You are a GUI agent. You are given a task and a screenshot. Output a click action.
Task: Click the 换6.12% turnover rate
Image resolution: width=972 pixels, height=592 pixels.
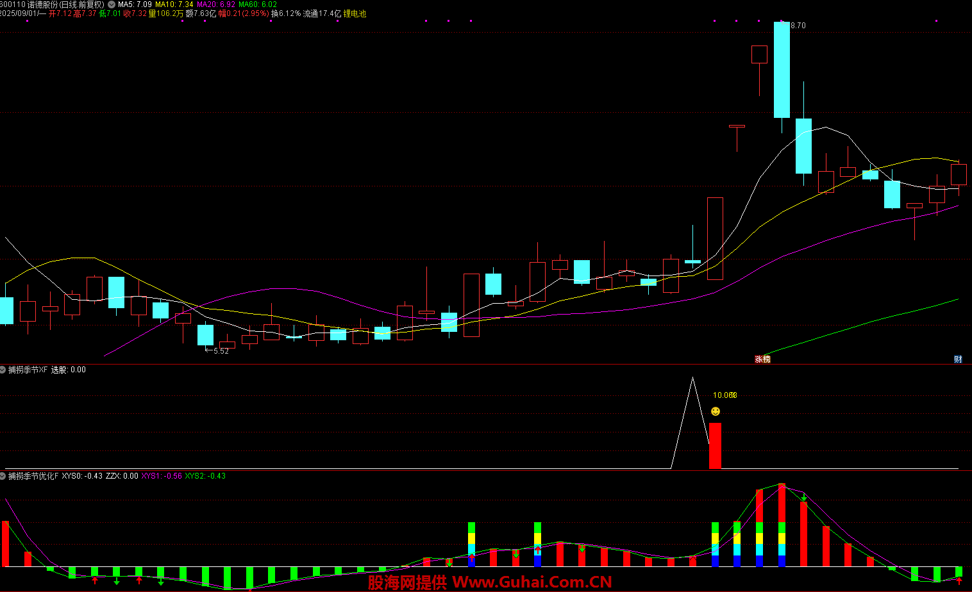coord(286,13)
